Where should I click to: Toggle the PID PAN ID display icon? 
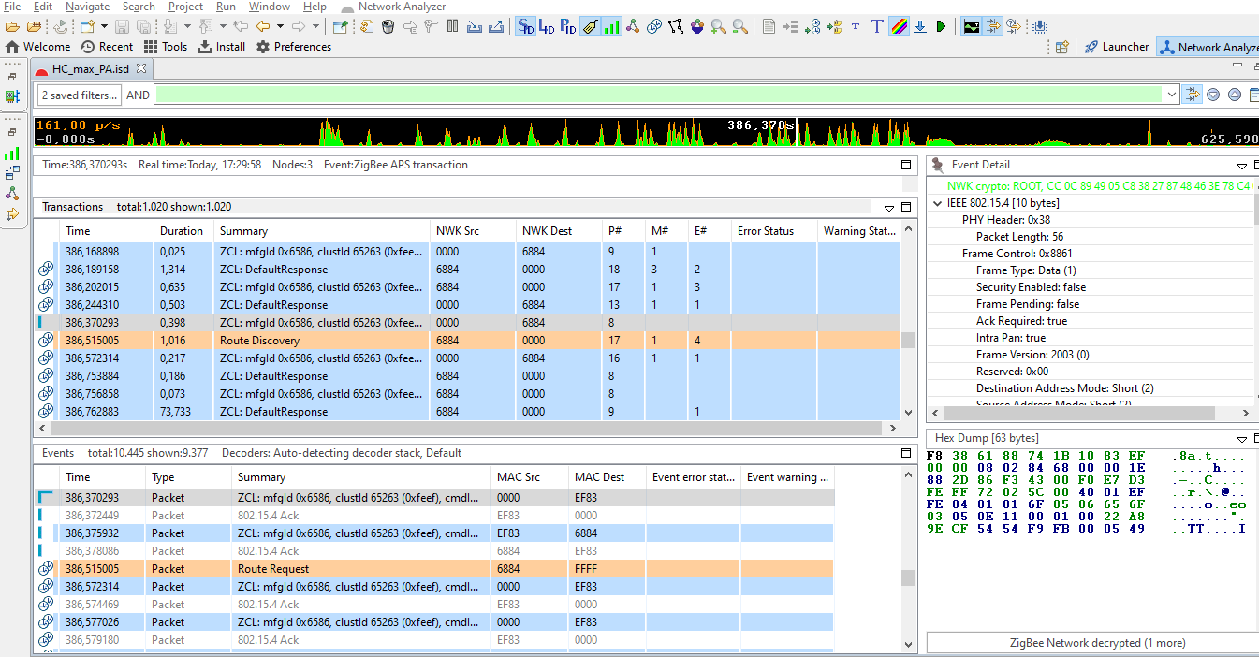click(x=568, y=26)
